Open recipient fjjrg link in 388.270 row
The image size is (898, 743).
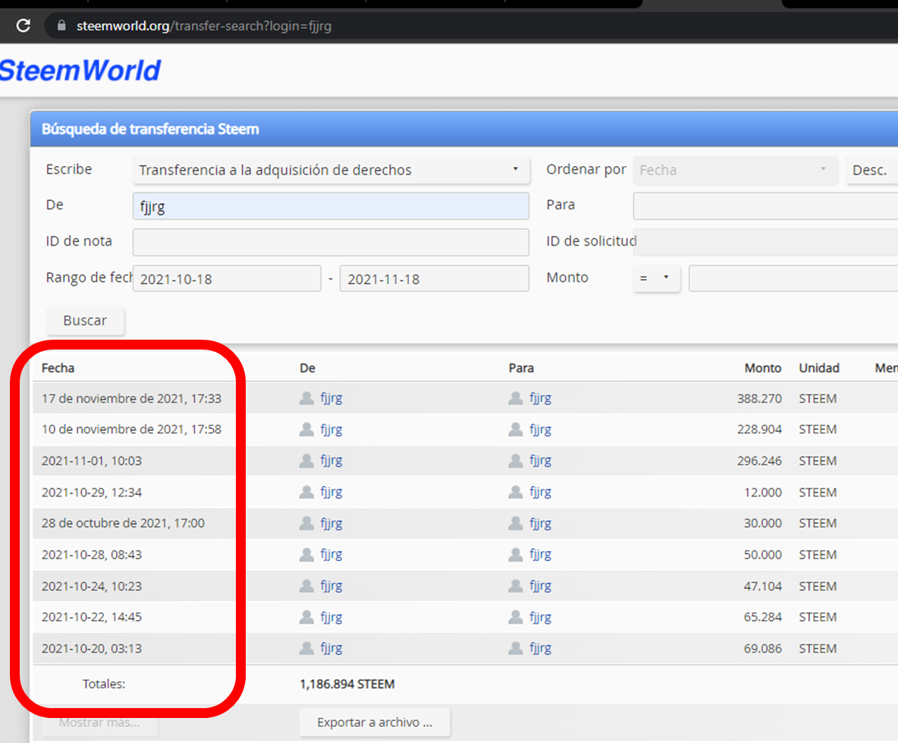(540, 398)
